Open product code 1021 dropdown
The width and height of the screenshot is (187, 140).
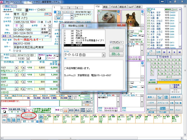click(x=16, y=68)
